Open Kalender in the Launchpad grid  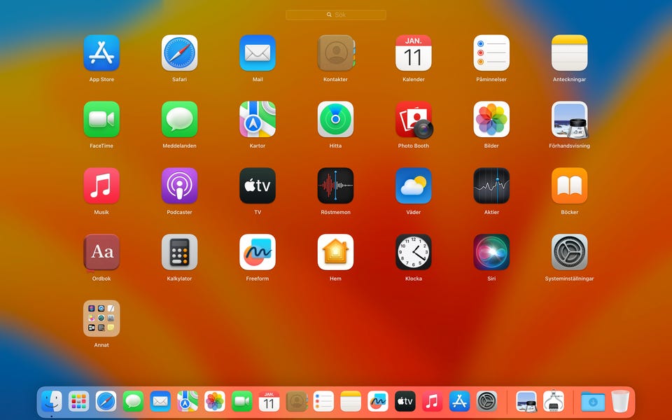click(414, 52)
